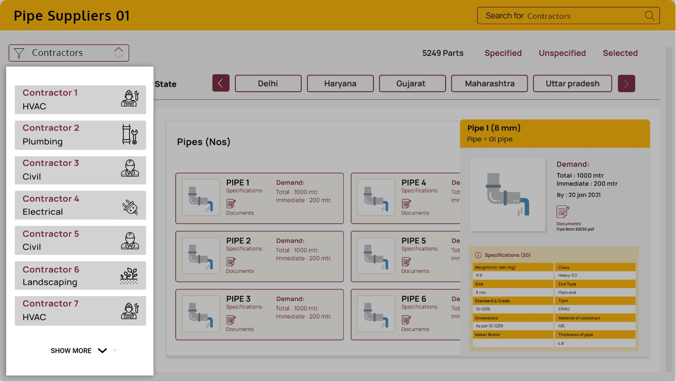Click Pipes (Nos) section heading
Viewport: 676px width, 382px height.
204,142
